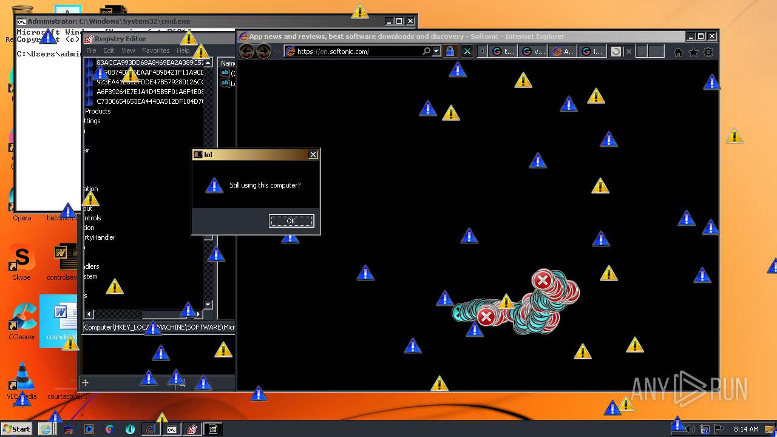Image resolution: width=777 pixels, height=437 pixels.
Task: Switch to the Registry Editor taskbar button
Action: pos(192,429)
